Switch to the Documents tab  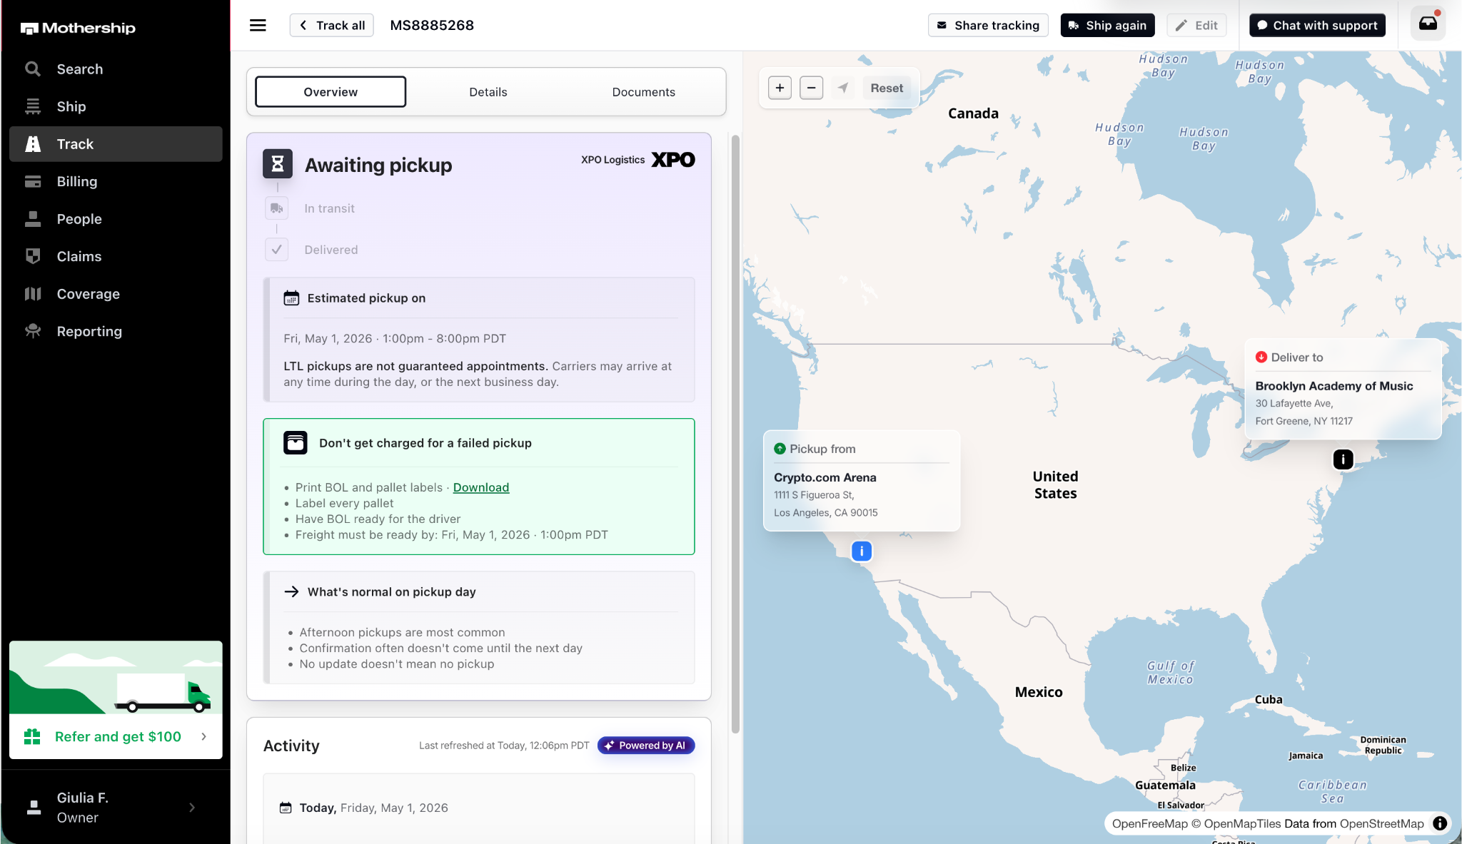643,92
